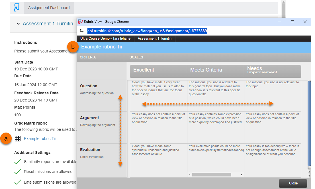Click the Turnitin logo icon top-left

[x=17, y=8]
